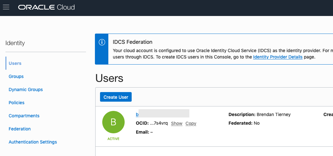Image resolution: width=333 pixels, height=156 pixels.
Task: Click the green B user avatar
Action: pyautogui.click(x=113, y=122)
